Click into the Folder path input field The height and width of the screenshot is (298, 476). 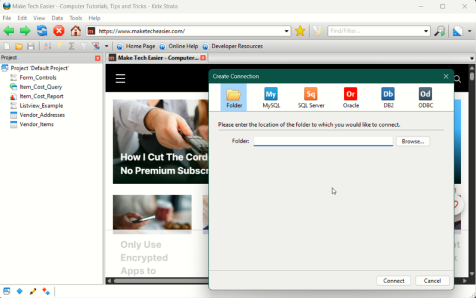(323, 141)
